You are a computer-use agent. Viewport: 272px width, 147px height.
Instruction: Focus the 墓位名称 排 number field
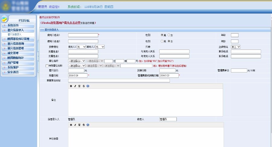click(120, 61)
